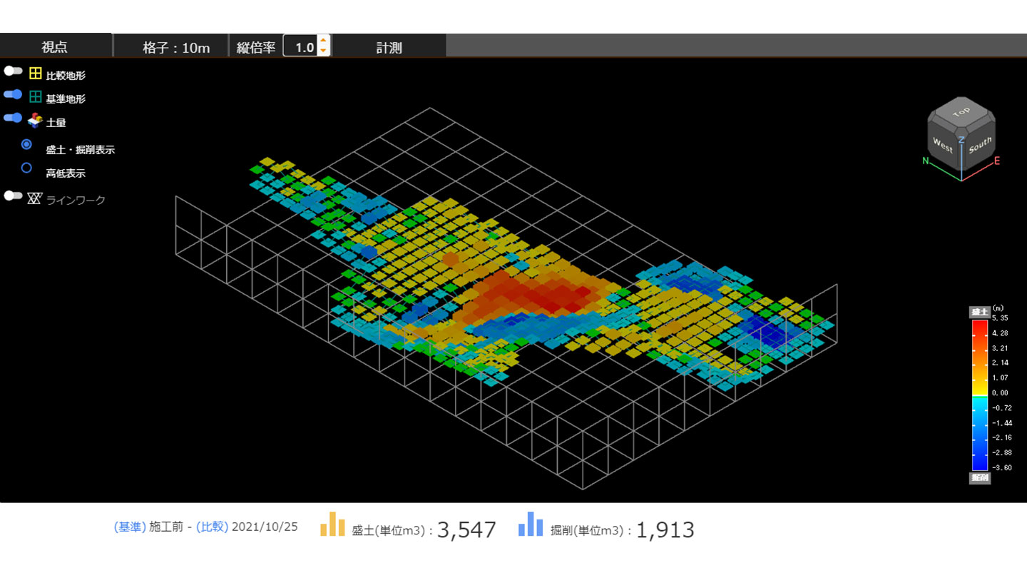Click the Top face of the view cube
This screenshot has height=578, width=1027.
(x=961, y=112)
